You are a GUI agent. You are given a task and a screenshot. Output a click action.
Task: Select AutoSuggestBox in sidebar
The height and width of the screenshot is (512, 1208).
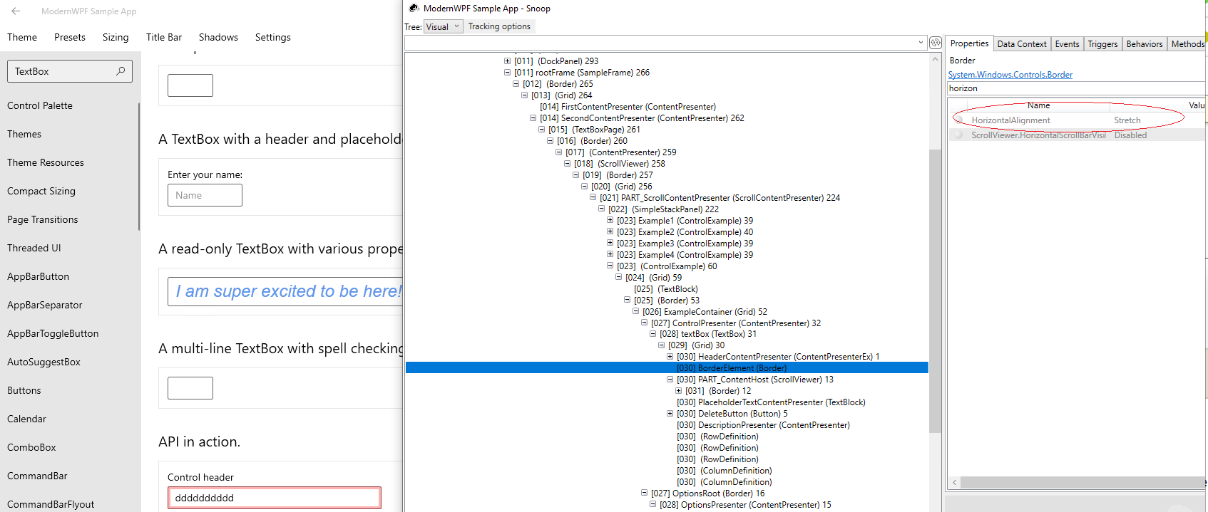[43, 362]
